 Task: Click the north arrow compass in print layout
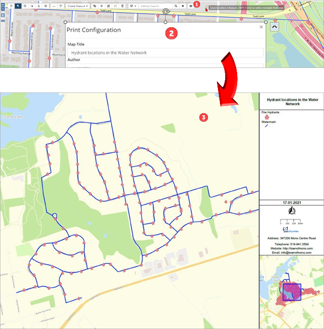click(x=292, y=211)
